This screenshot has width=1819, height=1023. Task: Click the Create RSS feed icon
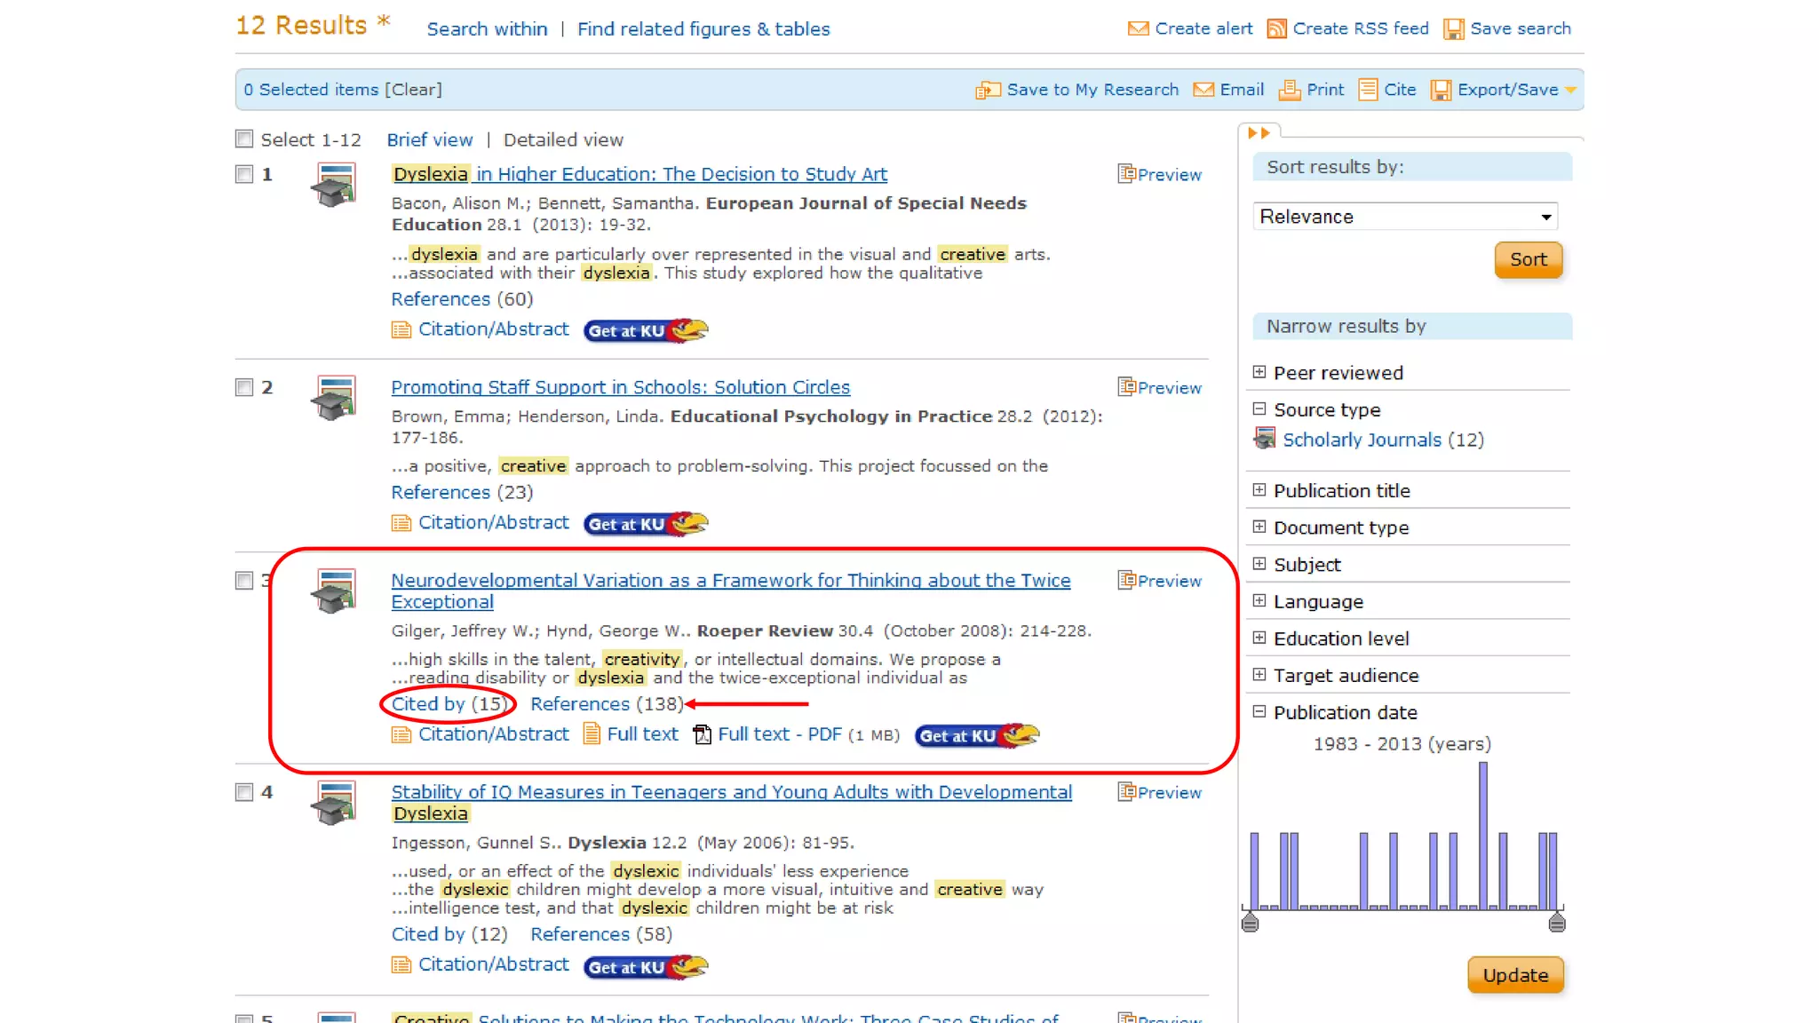pos(1276,28)
